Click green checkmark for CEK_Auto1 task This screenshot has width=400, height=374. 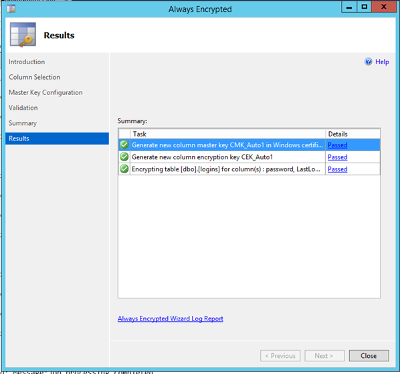(x=124, y=157)
